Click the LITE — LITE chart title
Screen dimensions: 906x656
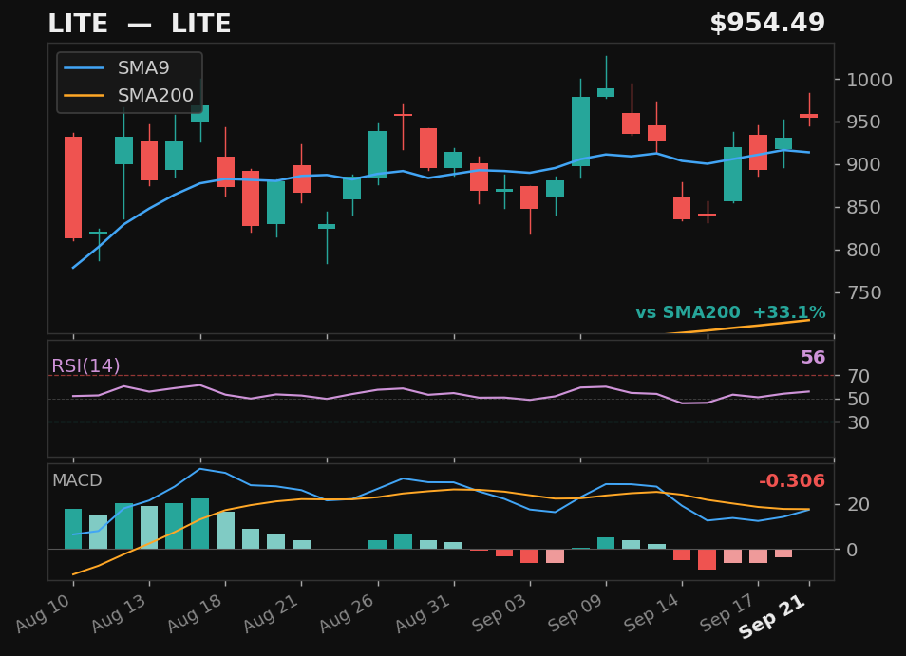pyautogui.click(x=140, y=25)
